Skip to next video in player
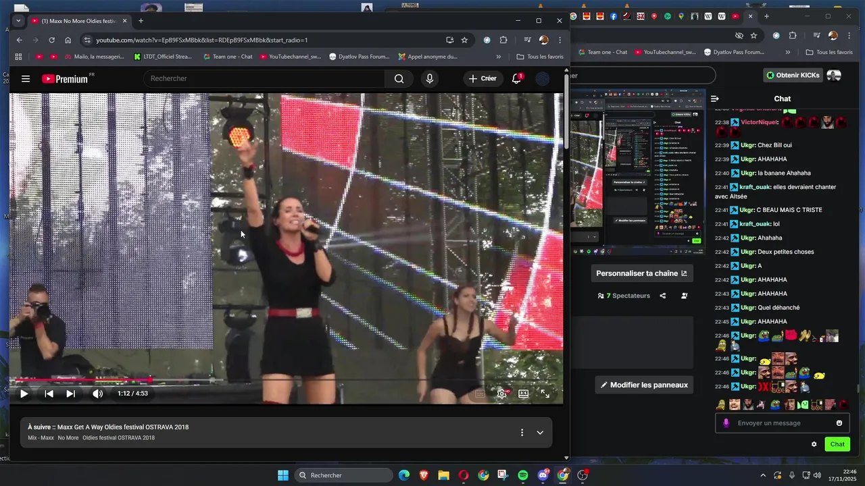This screenshot has width=865, height=486. (x=70, y=394)
